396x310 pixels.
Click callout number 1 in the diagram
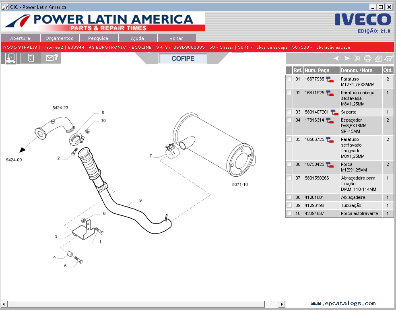coord(100,242)
